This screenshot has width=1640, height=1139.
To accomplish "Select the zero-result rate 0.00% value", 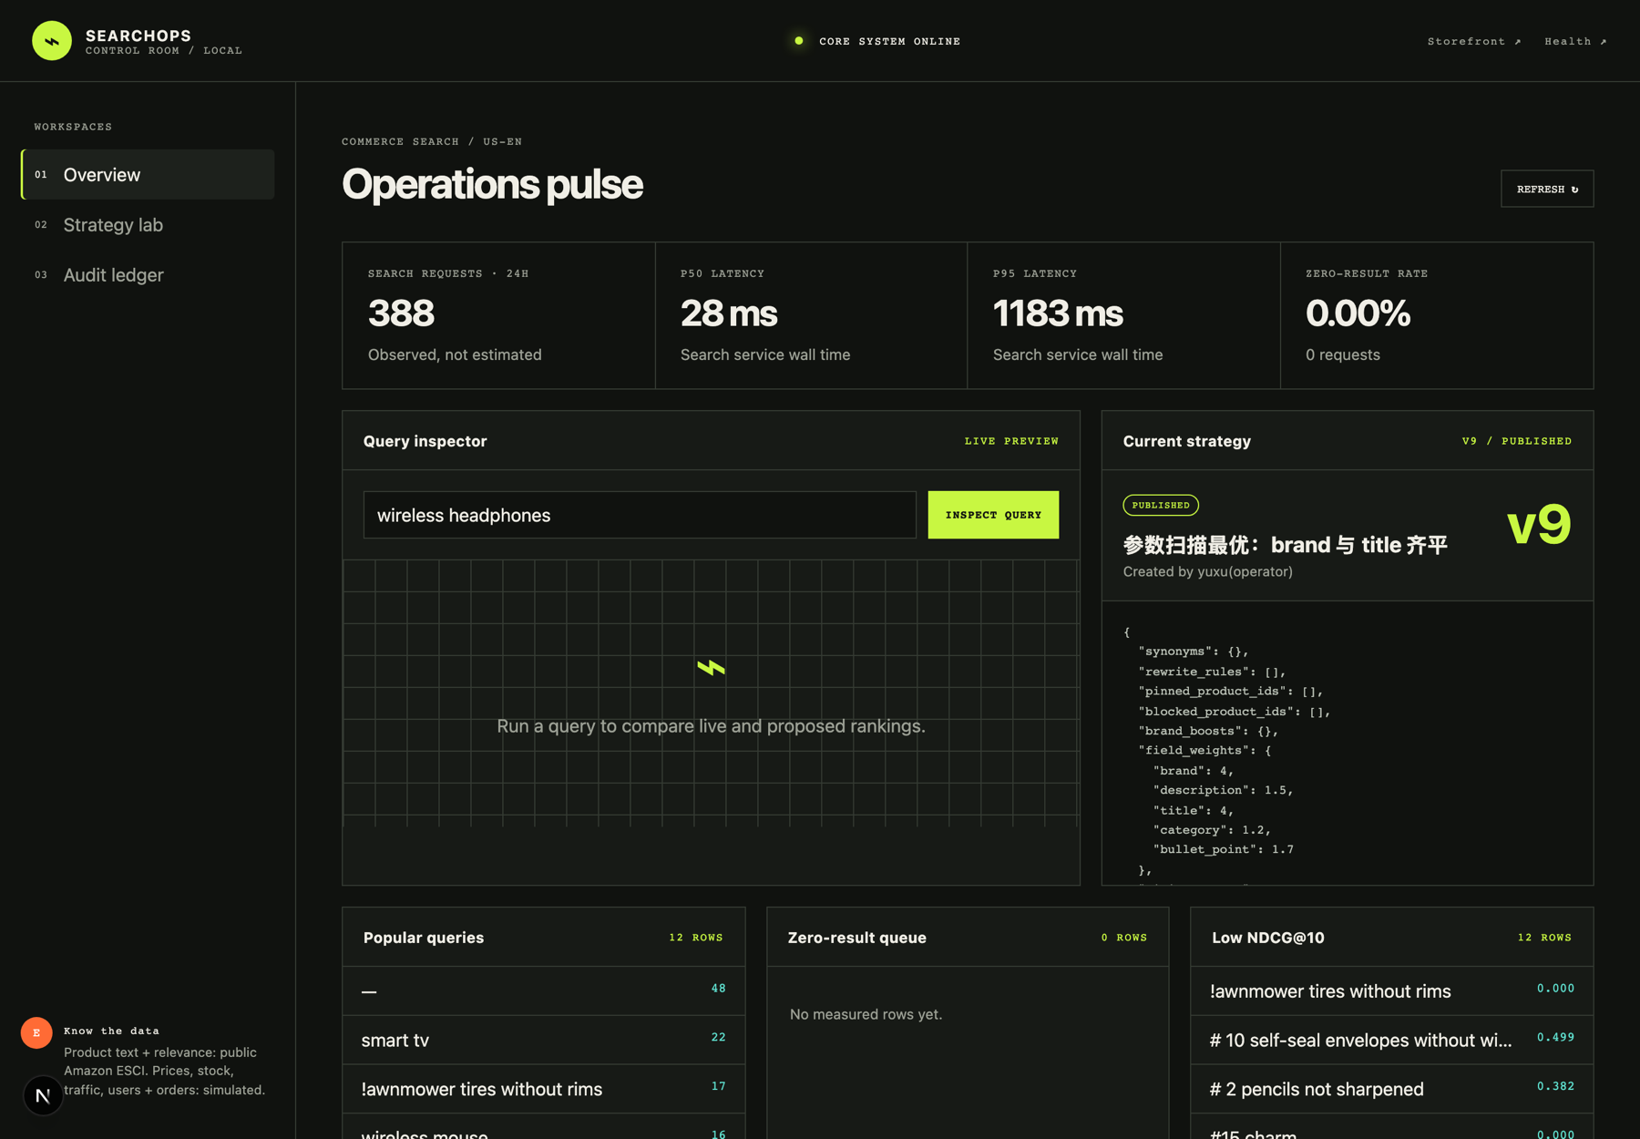I will coord(1358,313).
